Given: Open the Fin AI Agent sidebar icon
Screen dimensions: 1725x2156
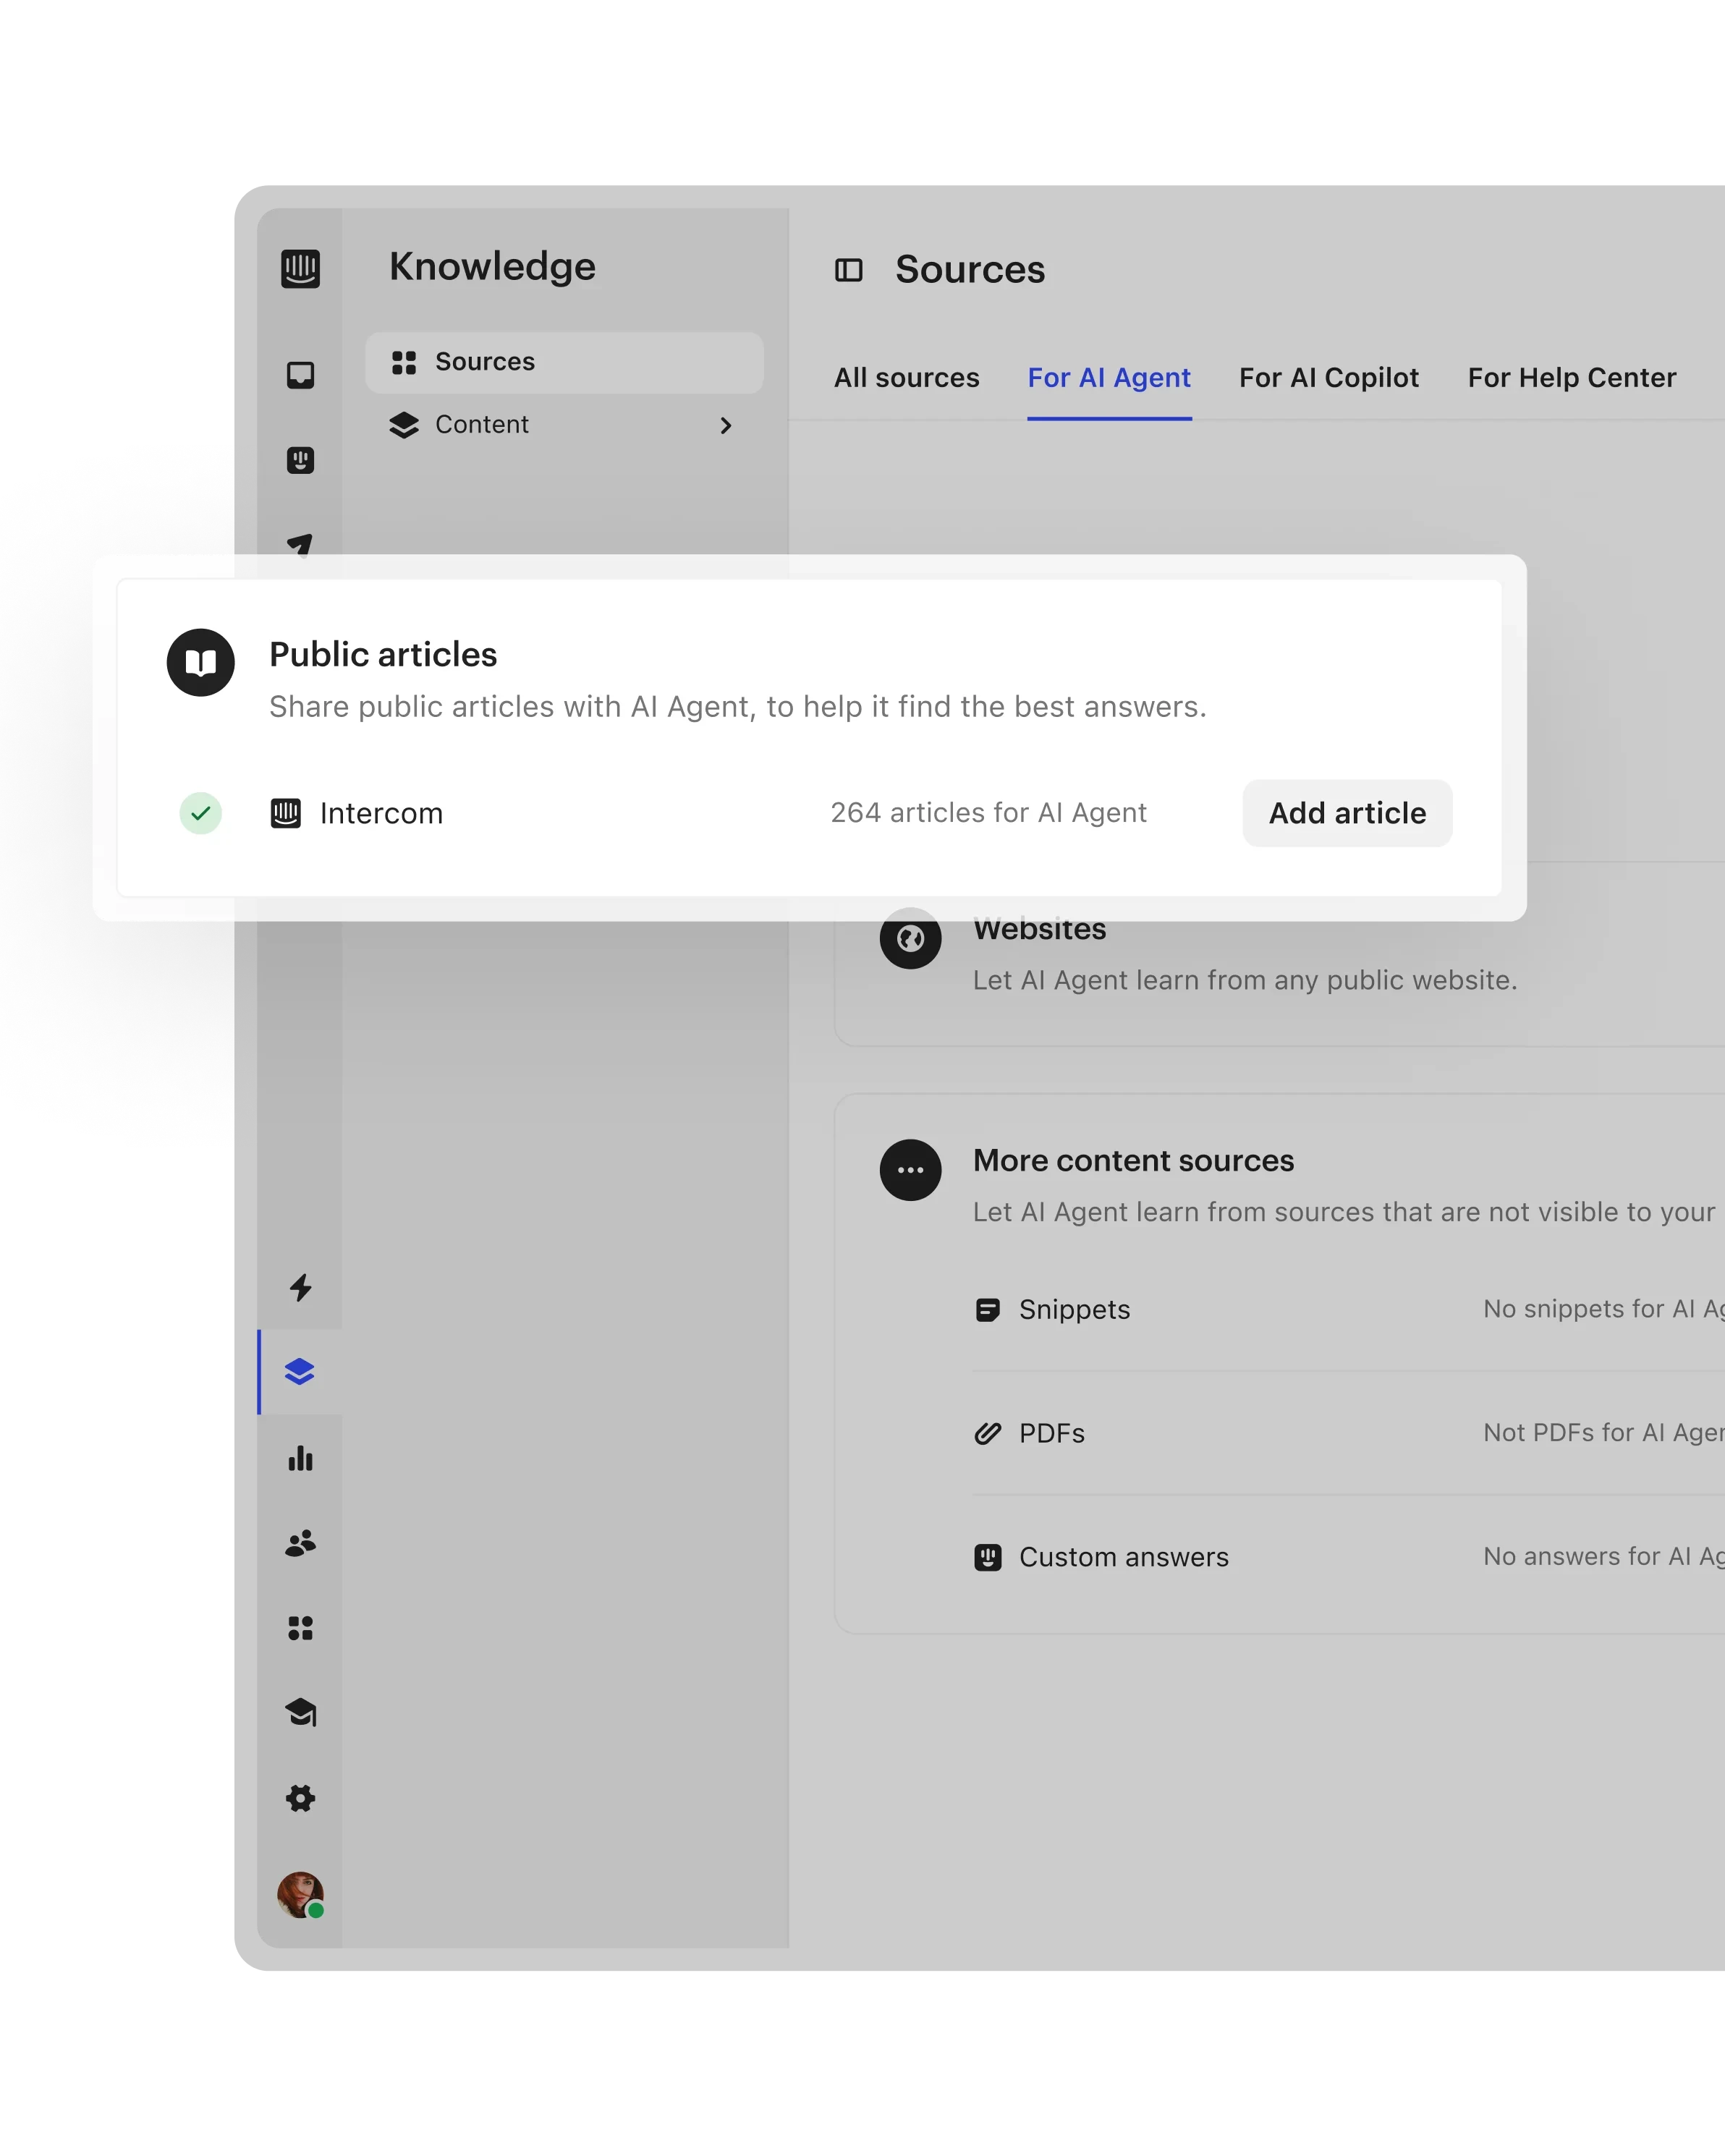Looking at the screenshot, I should pyautogui.click(x=300, y=460).
